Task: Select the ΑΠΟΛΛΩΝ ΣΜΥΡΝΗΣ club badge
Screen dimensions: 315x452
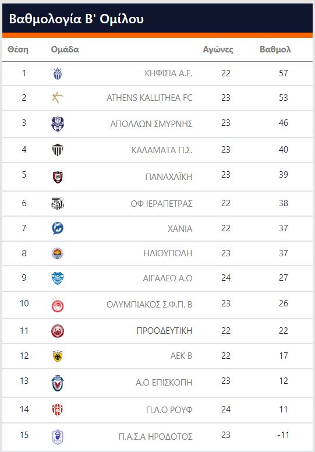Action: [58, 124]
